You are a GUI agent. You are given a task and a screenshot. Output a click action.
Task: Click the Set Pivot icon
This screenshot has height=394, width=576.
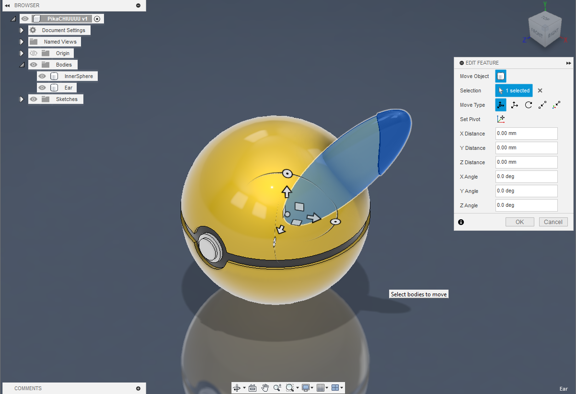[501, 119]
